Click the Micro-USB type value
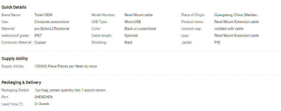Screen dimensions: 281x111 [x=133, y=22]
